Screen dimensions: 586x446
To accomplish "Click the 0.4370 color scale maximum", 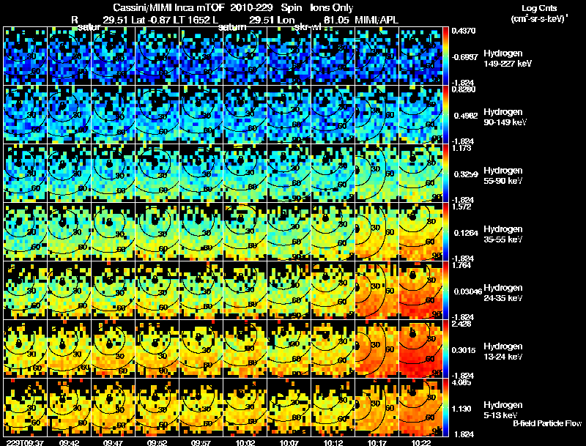I will click(464, 31).
